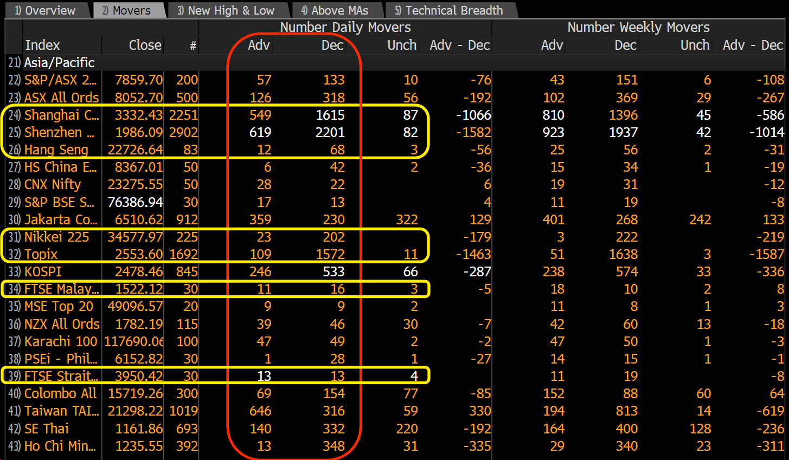Open the FTSE Strait... index row
789x460 pixels.
[x=61, y=376]
